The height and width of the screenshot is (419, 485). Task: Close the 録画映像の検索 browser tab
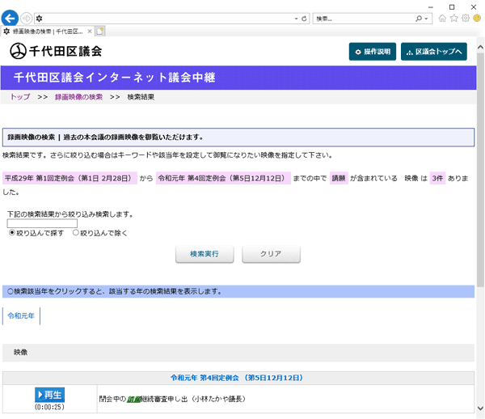90,32
